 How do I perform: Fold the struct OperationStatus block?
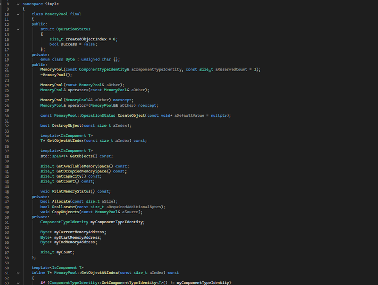click(18, 29)
